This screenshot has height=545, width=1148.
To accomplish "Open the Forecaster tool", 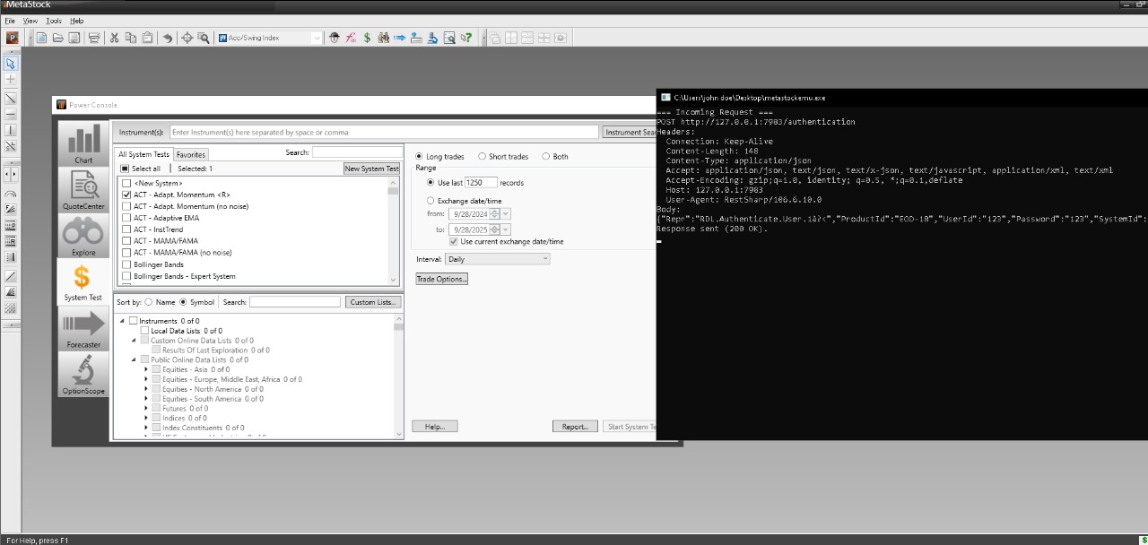I will pyautogui.click(x=83, y=327).
